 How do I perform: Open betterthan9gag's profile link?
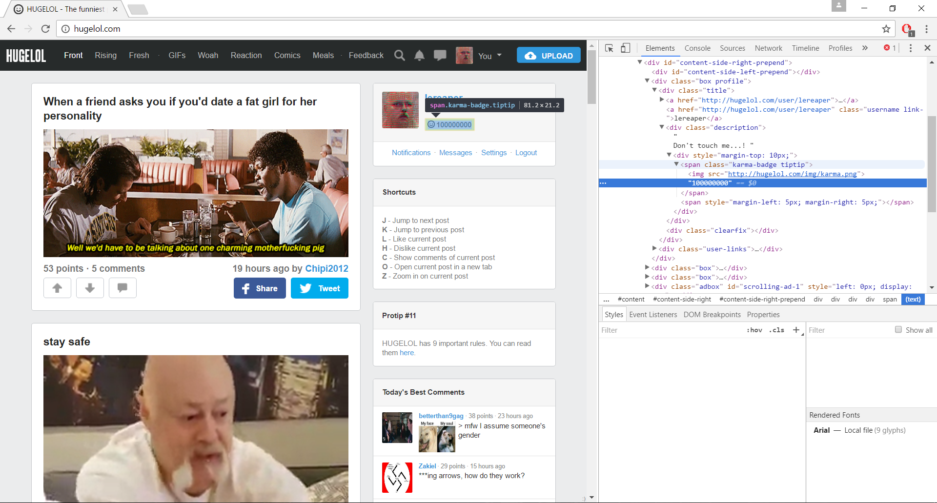(441, 416)
